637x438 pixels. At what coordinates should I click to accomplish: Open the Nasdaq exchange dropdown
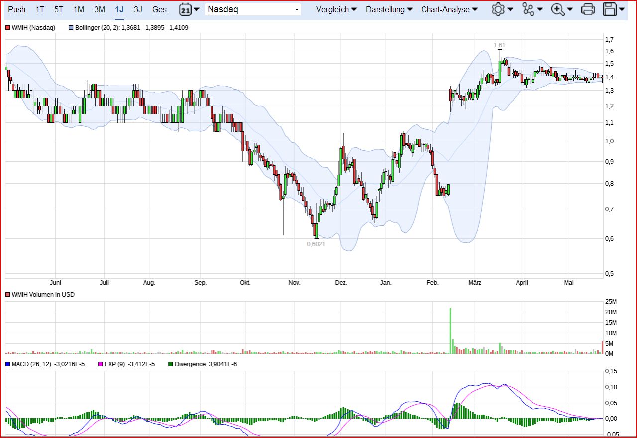252,9
